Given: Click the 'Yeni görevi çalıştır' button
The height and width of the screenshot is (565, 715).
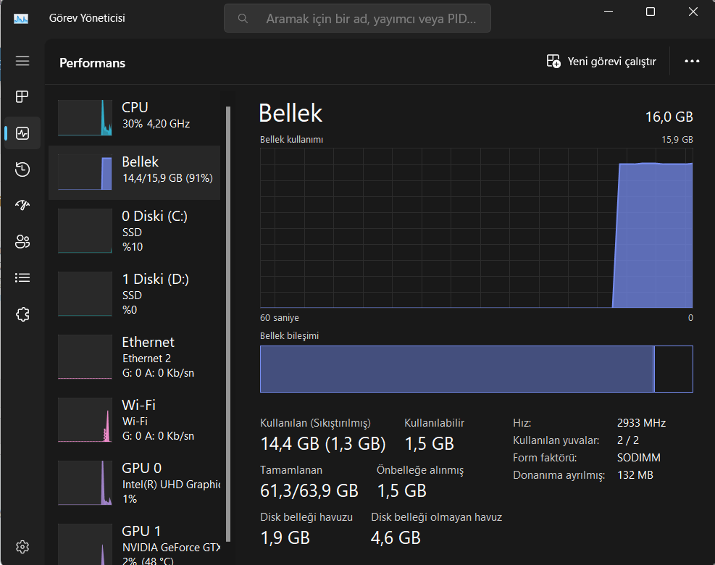Looking at the screenshot, I should point(601,62).
